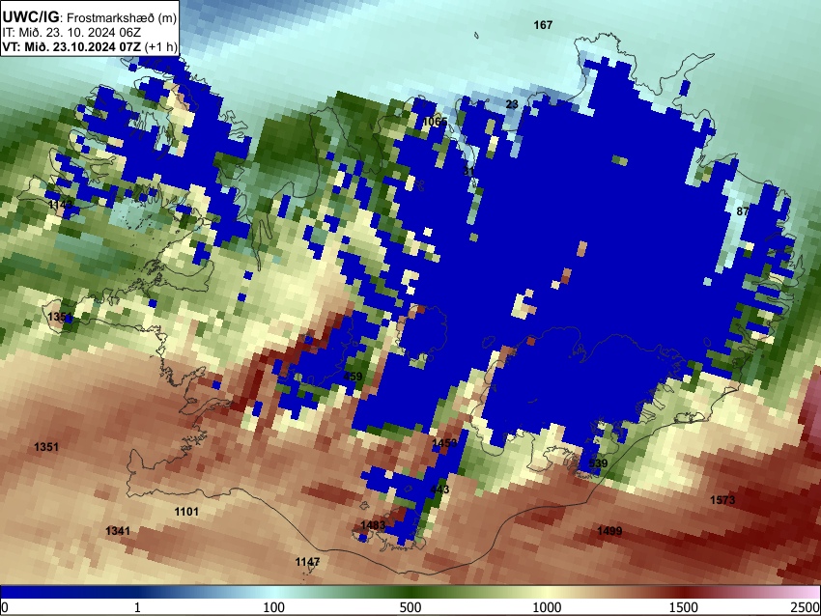Select the map value label 1065

tap(435, 122)
